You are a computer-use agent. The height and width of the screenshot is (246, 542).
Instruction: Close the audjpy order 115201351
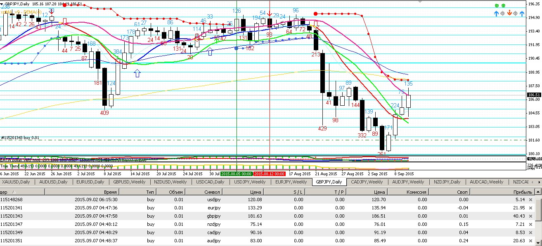(530, 241)
